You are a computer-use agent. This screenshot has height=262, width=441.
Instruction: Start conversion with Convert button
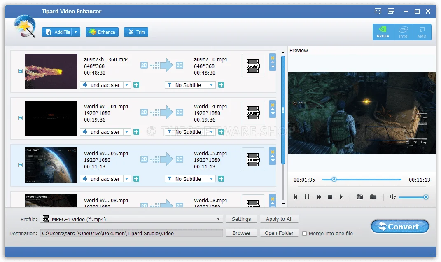[x=400, y=227]
